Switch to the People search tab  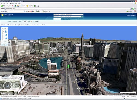coord(64,19)
